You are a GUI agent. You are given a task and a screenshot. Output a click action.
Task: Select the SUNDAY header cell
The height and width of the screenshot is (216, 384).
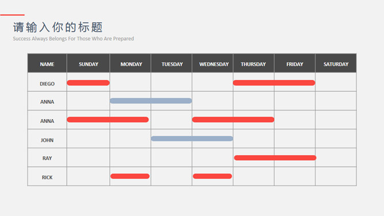pyautogui.click(x=89, y=63)
